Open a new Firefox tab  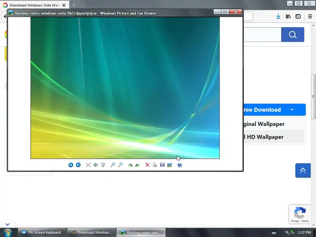[x=74, y=5]
